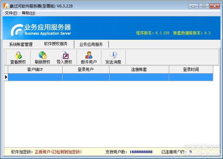Click the 查看授权 lock icon
This screenshot has height=159, width=223.
pyautogui.click(x=19, y=55)
